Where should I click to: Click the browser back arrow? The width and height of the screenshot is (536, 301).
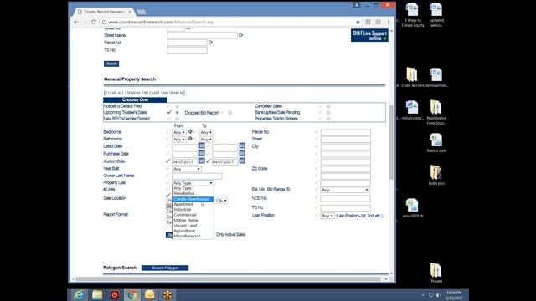[x=76, y=22]
